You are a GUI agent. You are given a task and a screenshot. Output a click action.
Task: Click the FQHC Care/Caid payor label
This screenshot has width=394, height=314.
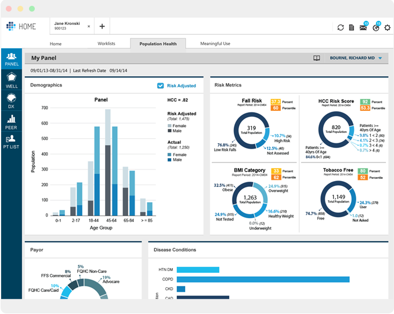[44, 290]
